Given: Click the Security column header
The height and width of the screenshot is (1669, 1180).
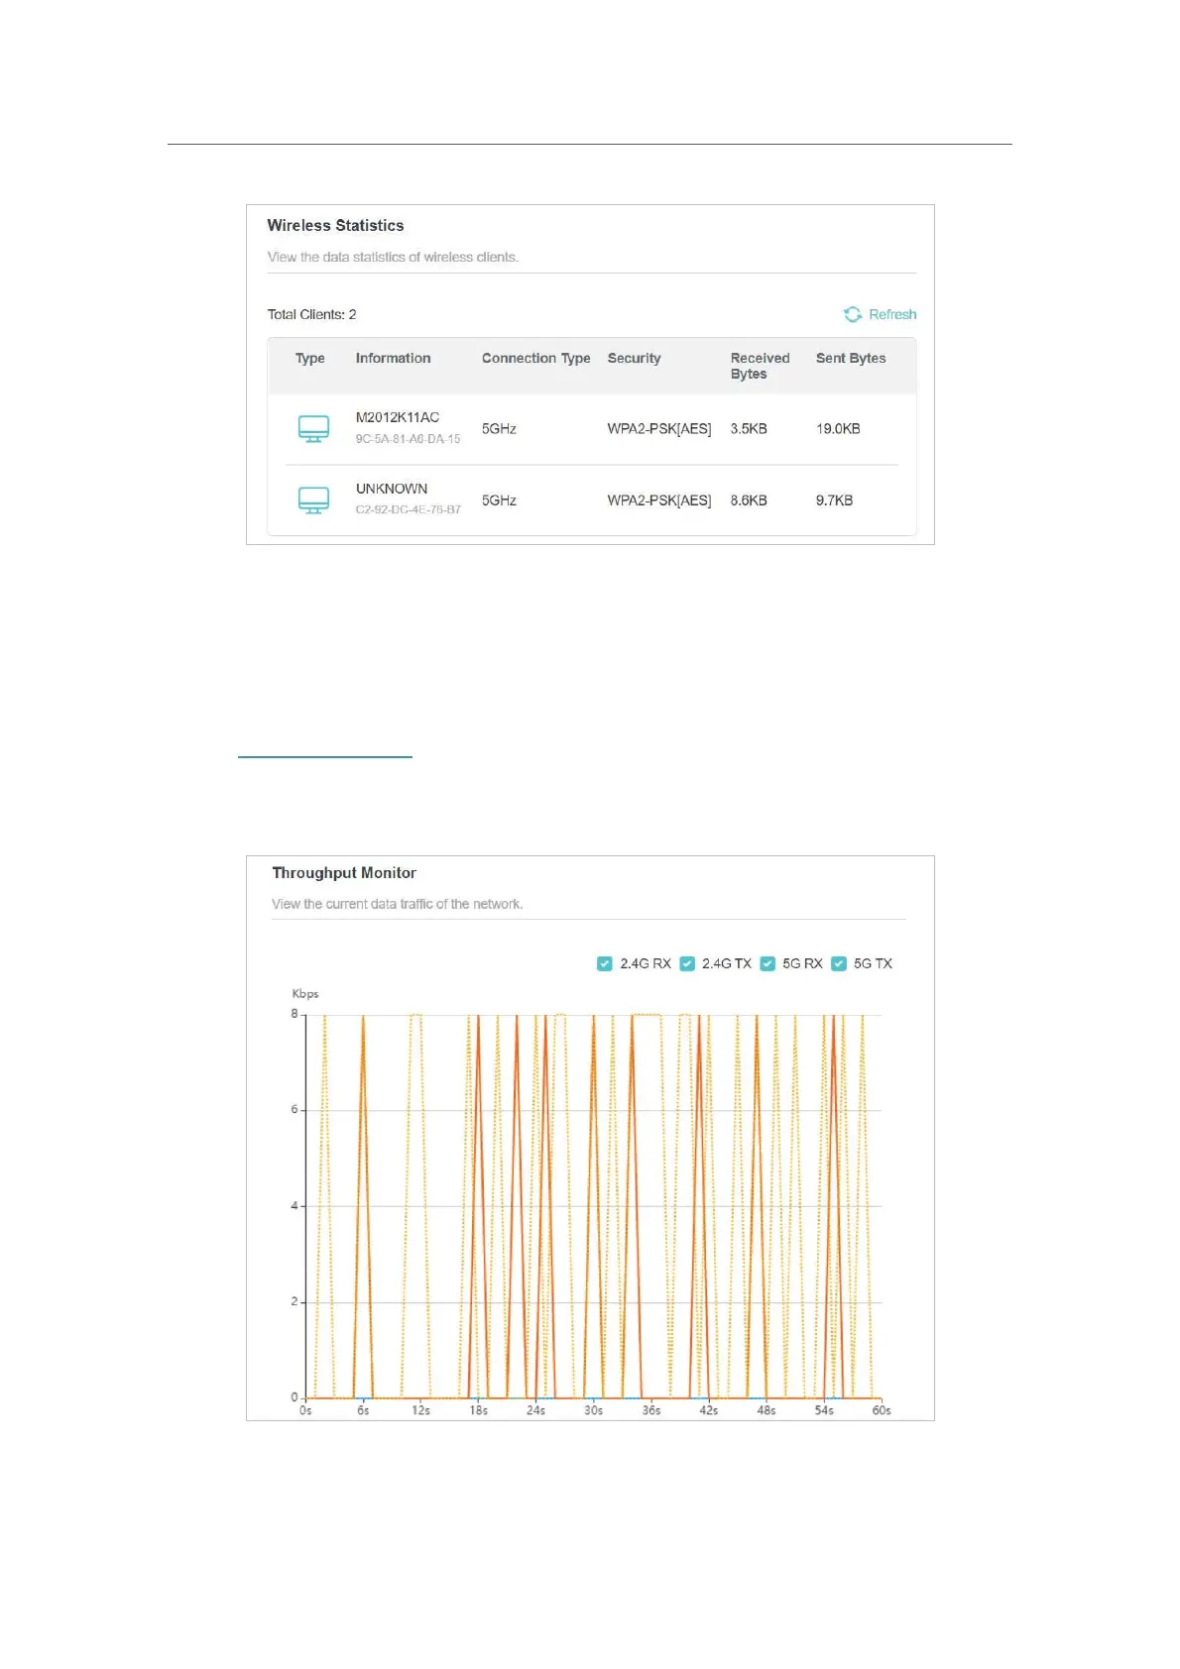Looking at the screenshot, I should 634,358.
